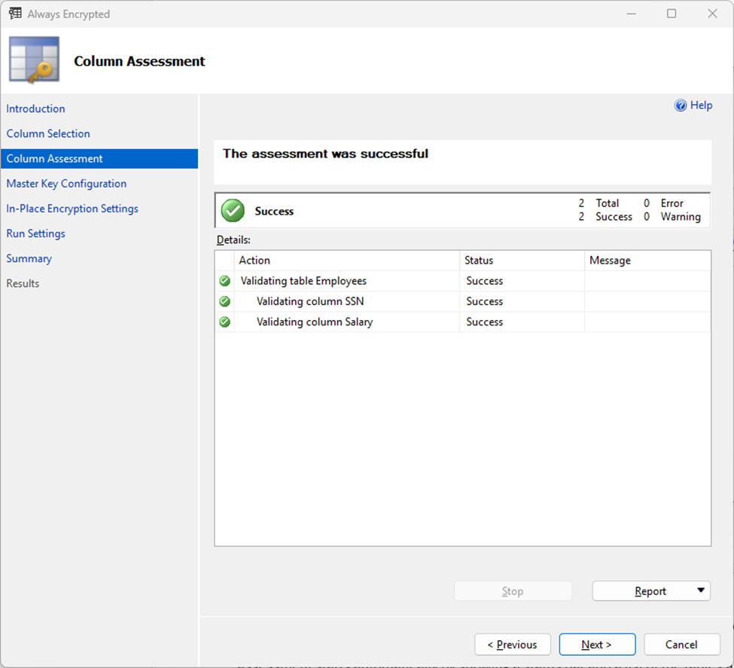Screen dimensions: 734x668
Task: Click Success status in the Salary row
Action: (485, 322)
